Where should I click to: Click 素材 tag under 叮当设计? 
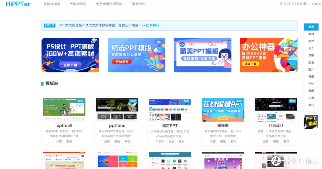[x=286, y=141]
